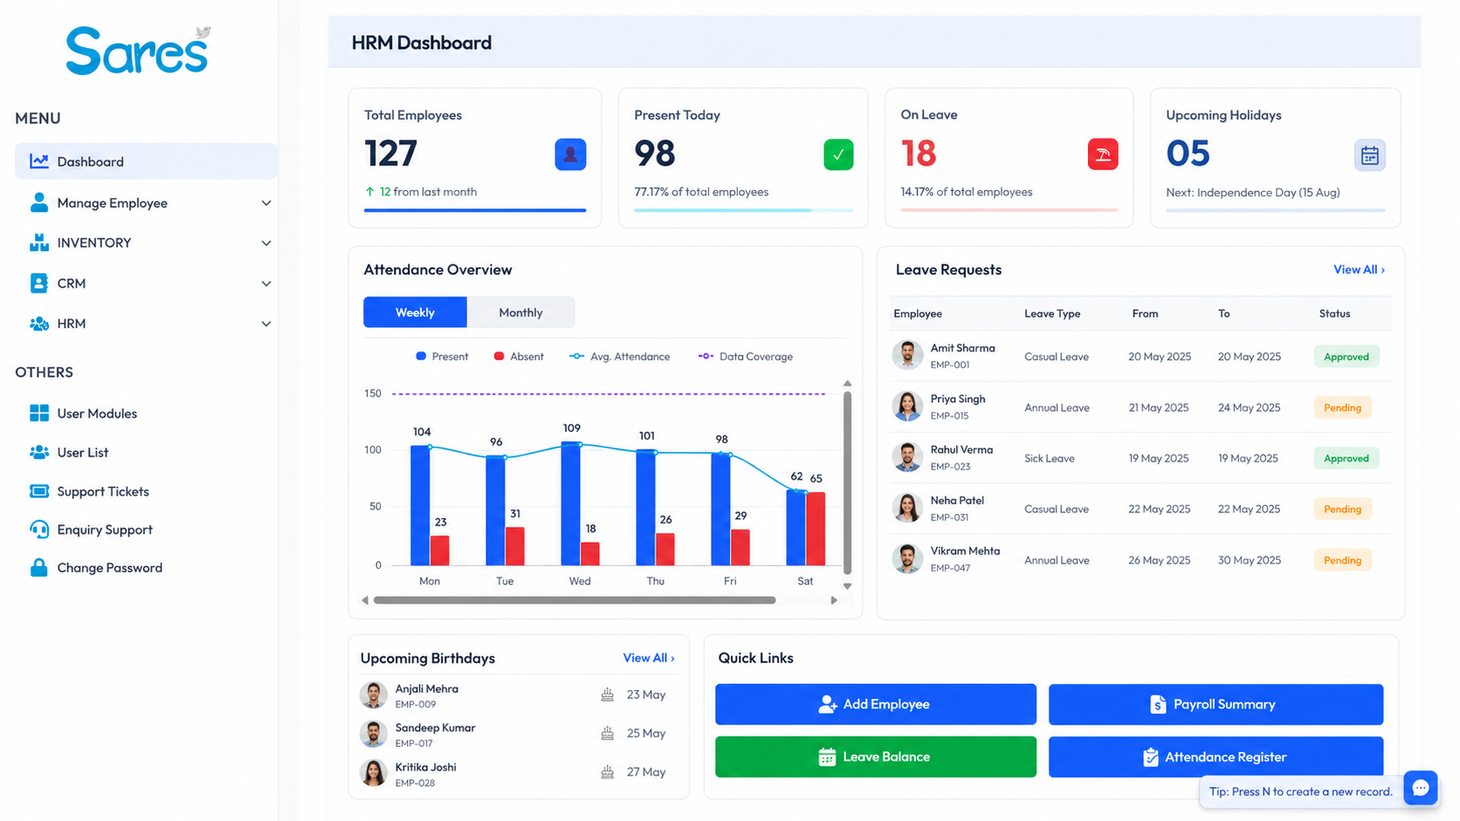Click the Add Employee button

(x=875, y=704)
